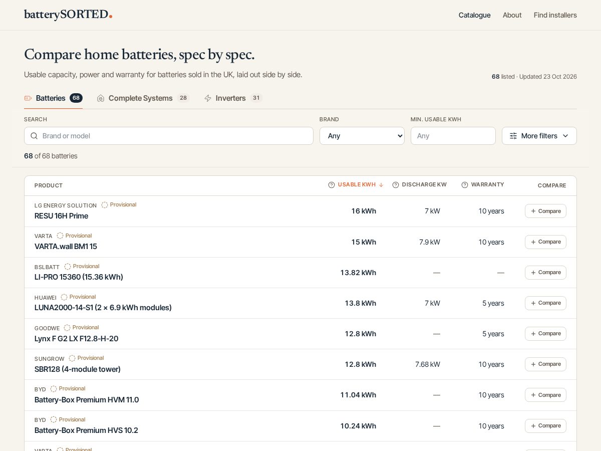601x451 pixels.
Task: Go to Find installers
Action: pyautogui.click(x=555, y=15)
